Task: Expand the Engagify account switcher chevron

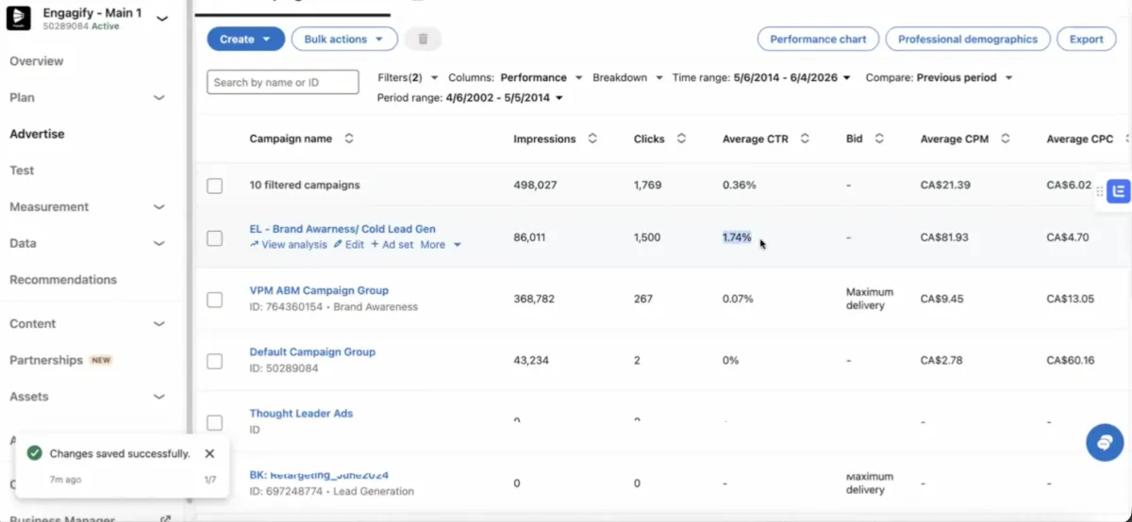Action: [162, 19]
